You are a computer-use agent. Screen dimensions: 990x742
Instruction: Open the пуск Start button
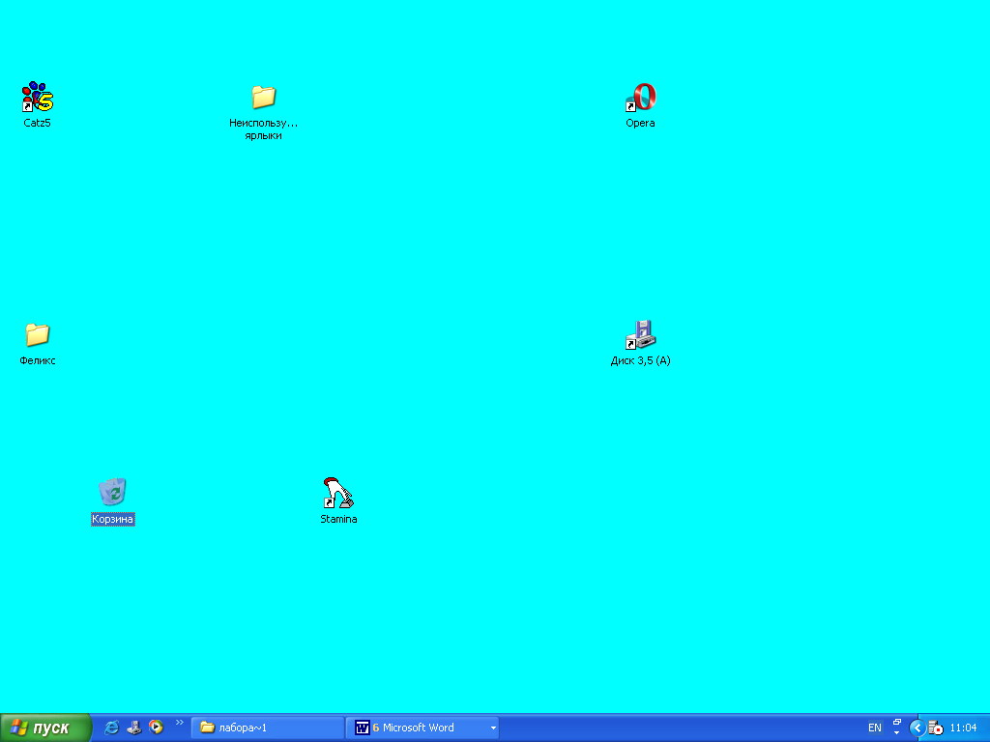click(x=45, y=728)
